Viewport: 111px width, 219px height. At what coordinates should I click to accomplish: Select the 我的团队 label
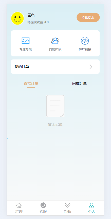point(55,49)
